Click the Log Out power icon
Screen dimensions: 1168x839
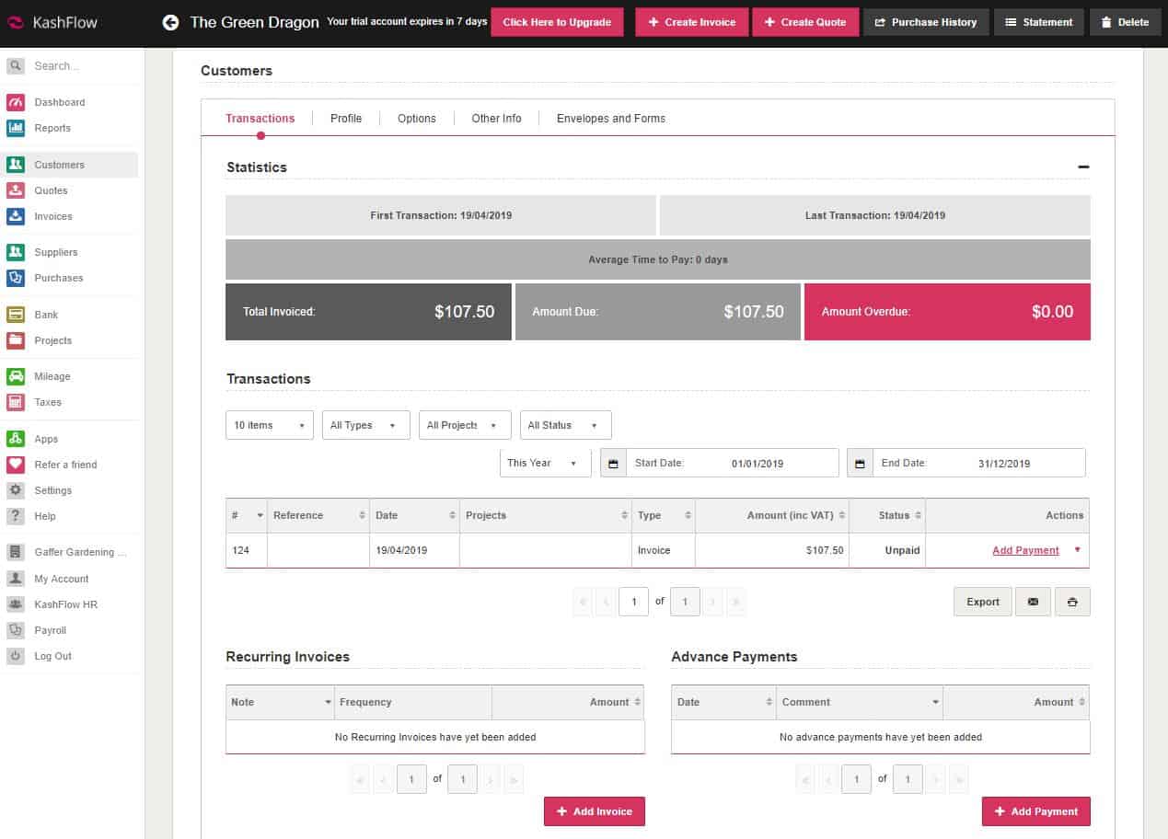16,656
